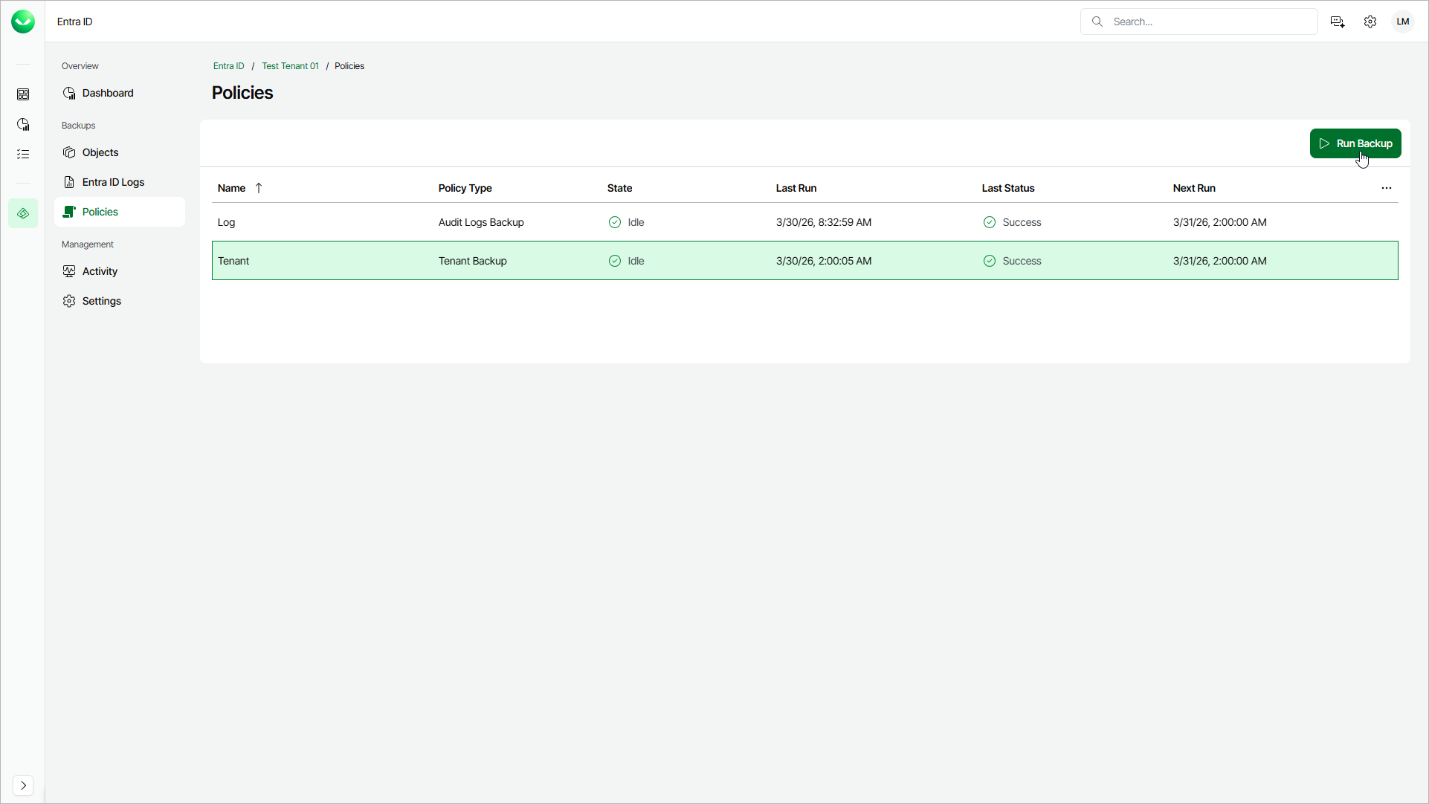This screenshot has height=804, width=1429.
Task: Click the checklist jobs icon in left rail
Action: [23, 154]
